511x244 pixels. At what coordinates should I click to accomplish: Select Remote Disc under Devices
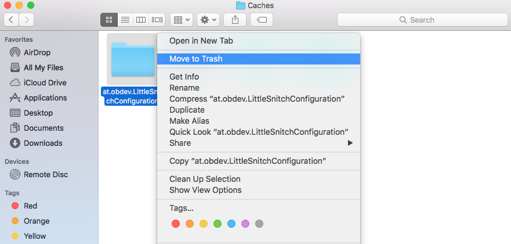39,174
